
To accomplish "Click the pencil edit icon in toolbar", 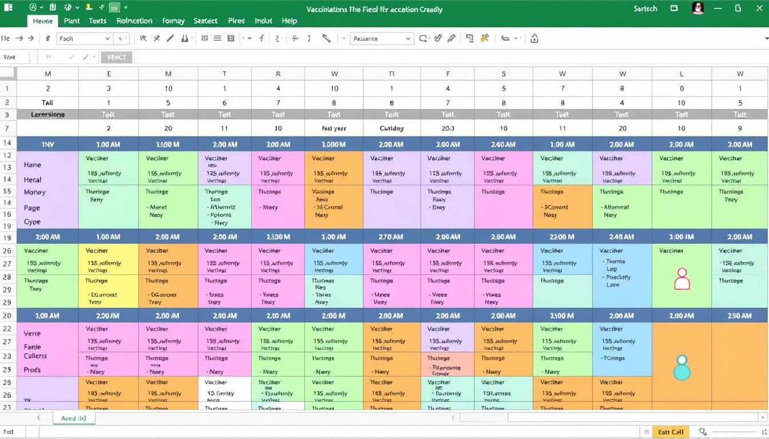I will (x=170, y=38).
